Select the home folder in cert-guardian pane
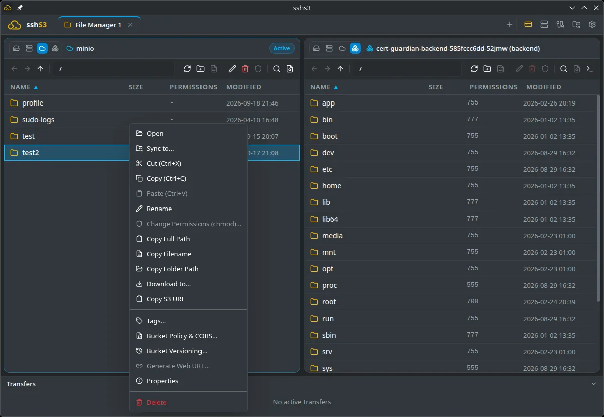The width and height of the screenshot is (604, 417). tap(450, 186)
